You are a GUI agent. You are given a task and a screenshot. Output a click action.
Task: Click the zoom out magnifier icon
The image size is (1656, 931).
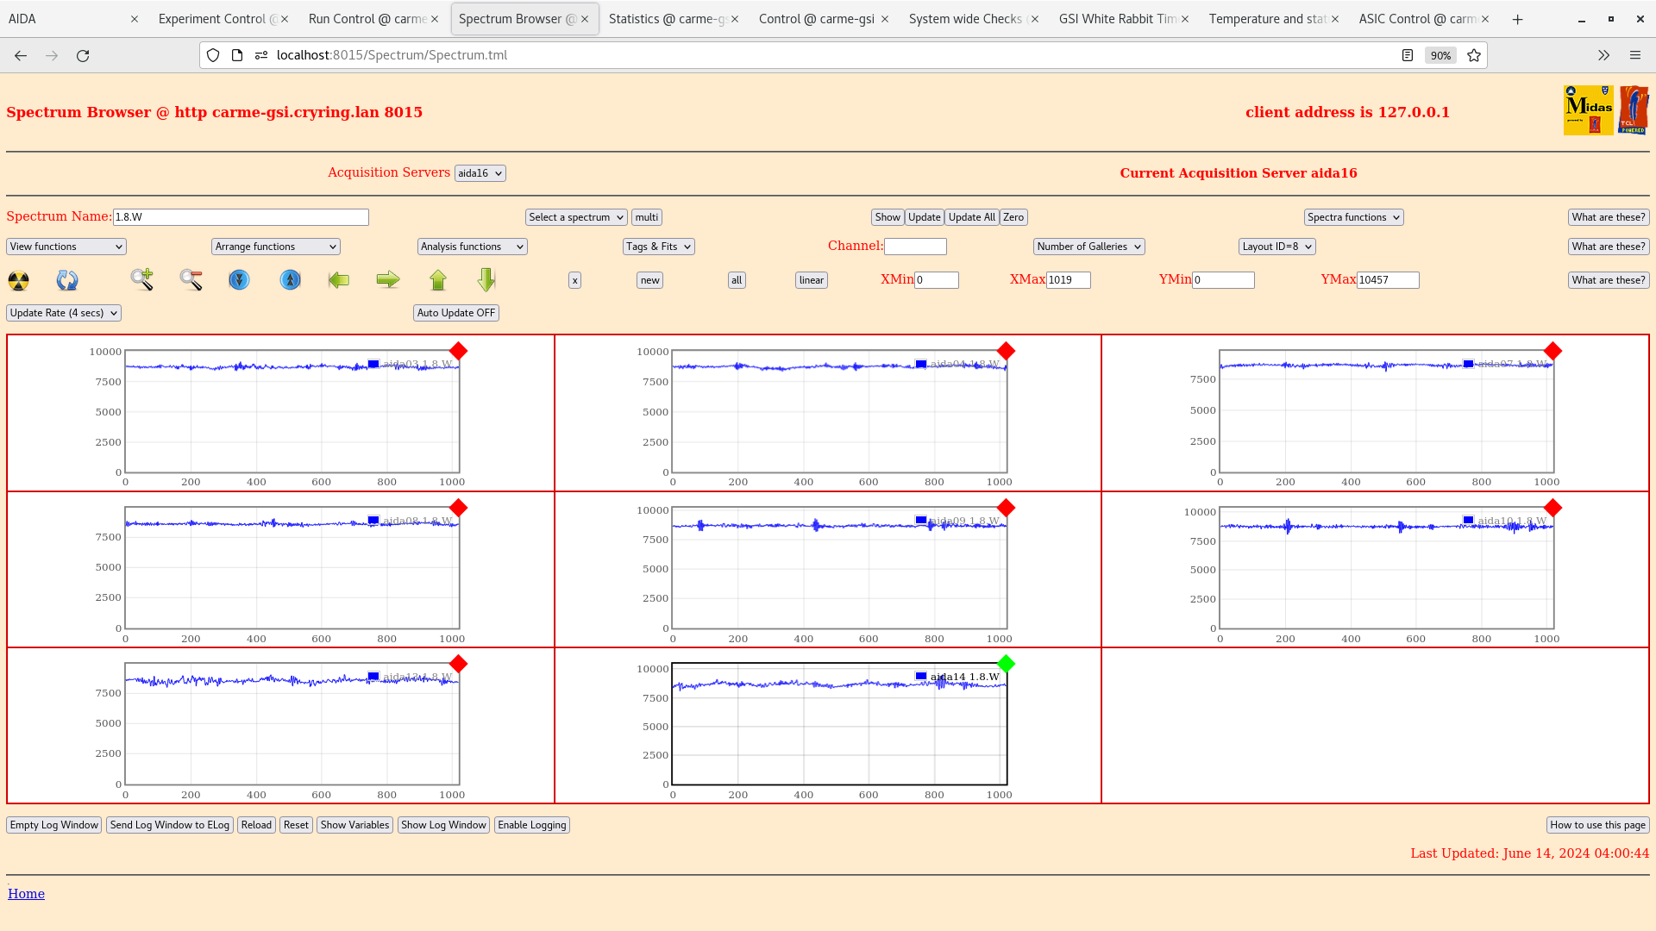(x=191, y=279)
